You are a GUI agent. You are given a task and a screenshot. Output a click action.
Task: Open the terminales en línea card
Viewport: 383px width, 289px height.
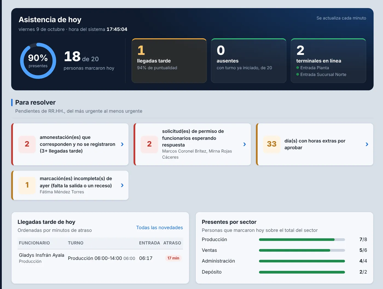[328, 61]
